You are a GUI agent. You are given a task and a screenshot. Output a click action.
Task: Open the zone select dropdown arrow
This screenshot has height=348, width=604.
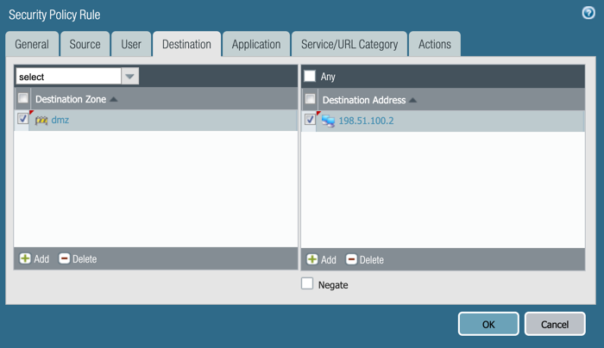[x=129, y=76]
